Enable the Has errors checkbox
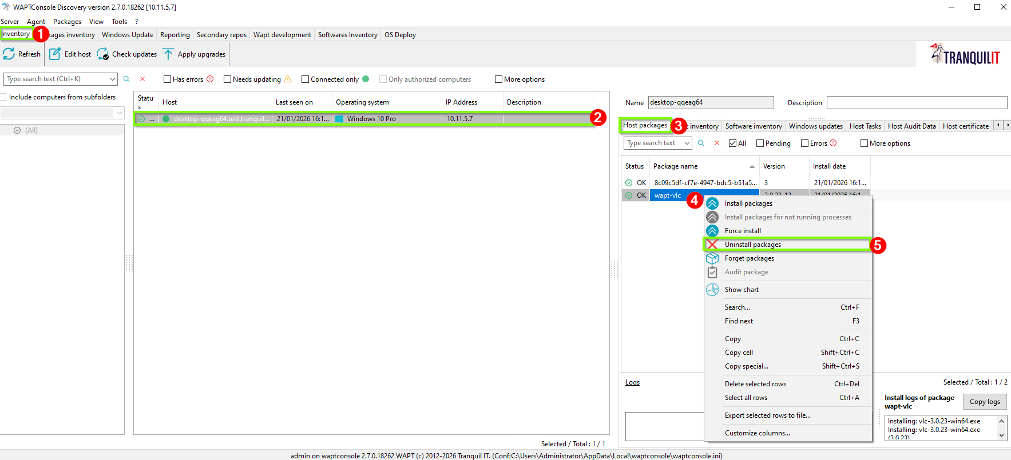 point(168,79)
